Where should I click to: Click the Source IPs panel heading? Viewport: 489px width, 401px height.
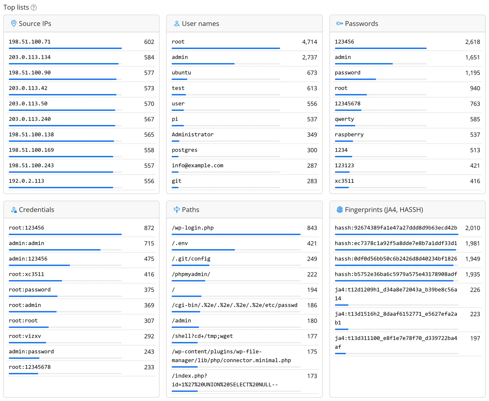click(x=35, y=23)
